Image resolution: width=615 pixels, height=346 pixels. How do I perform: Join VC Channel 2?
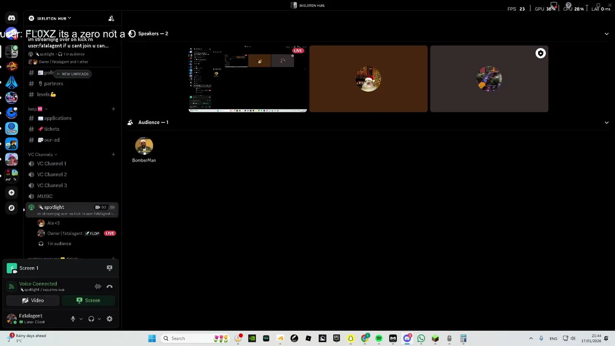(72, 174)
